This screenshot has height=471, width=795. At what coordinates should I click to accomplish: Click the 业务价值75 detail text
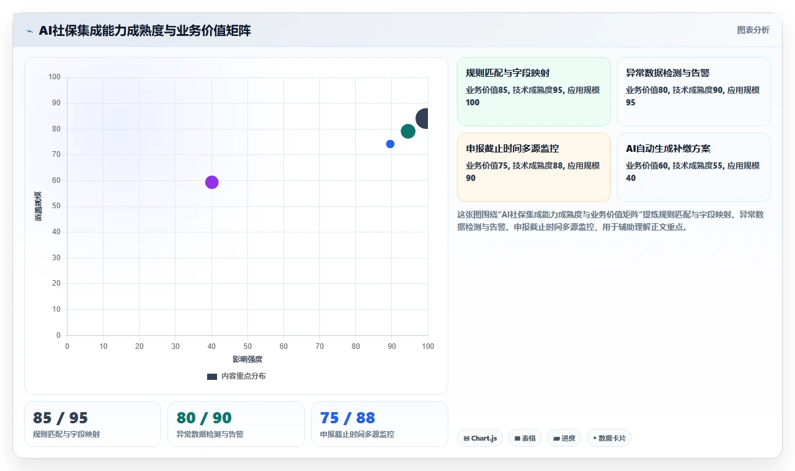pyautogui.click(x=533, y=172)
